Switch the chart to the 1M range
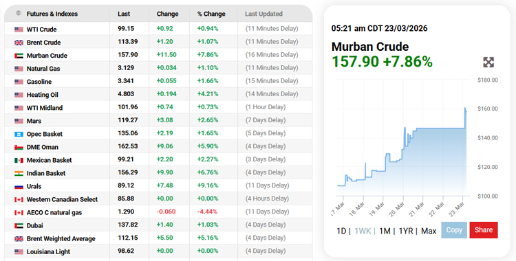 (x=385, y=231)
